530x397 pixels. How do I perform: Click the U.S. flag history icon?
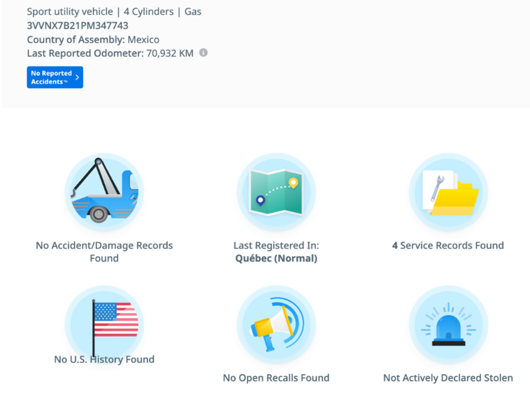coord(104,323)
